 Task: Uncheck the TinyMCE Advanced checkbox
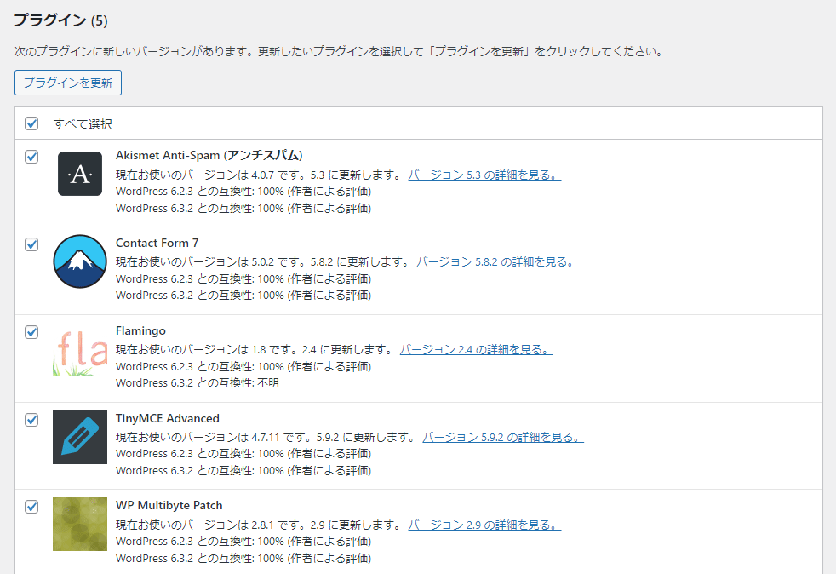pos(31,420)
